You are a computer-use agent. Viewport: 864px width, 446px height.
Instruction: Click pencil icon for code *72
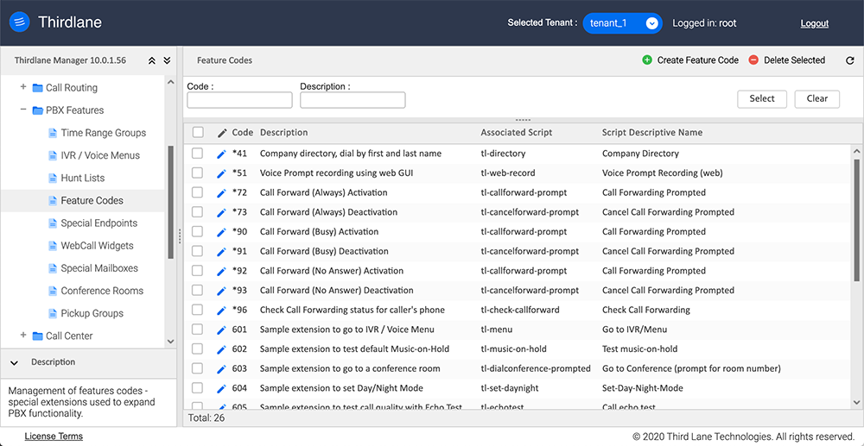pyautogui.click(x=221, y=192)
